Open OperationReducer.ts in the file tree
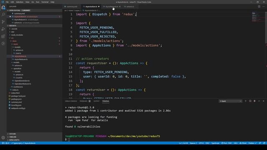 (23, 84)
